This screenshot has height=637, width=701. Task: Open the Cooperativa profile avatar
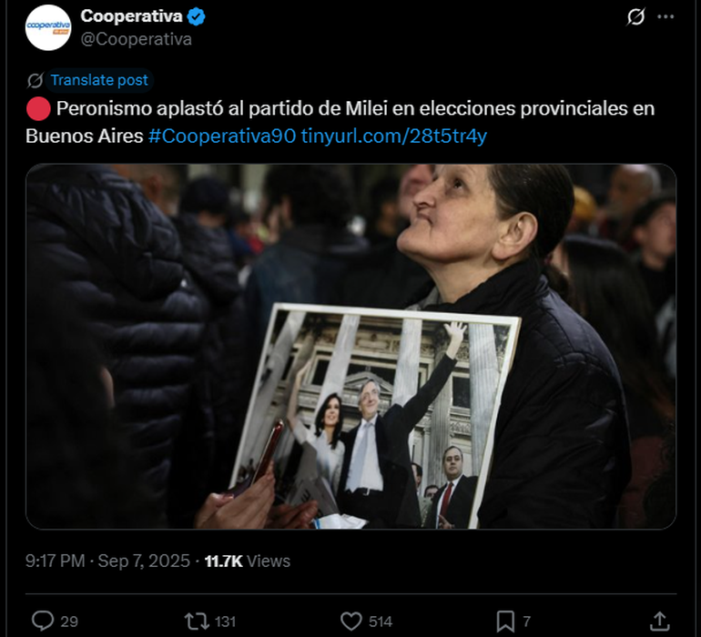click(48, 27)
